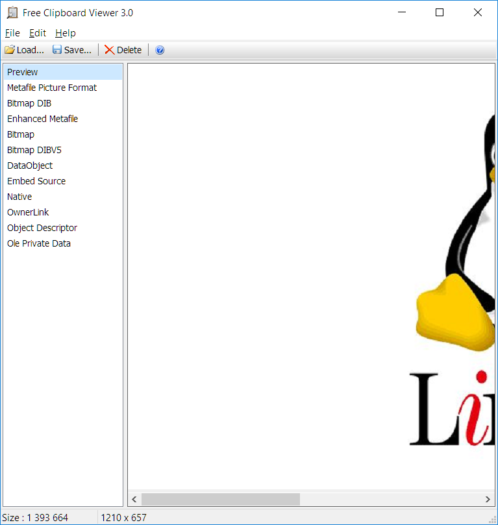The width and height of the screenshot is (498, 525).
Task: Click the horizontal scrollbar left arrow
Action: click(x=134, y=499)
